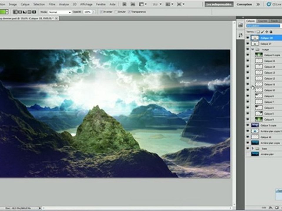
Task: Open the 3D menu
Action: [74, 4]
